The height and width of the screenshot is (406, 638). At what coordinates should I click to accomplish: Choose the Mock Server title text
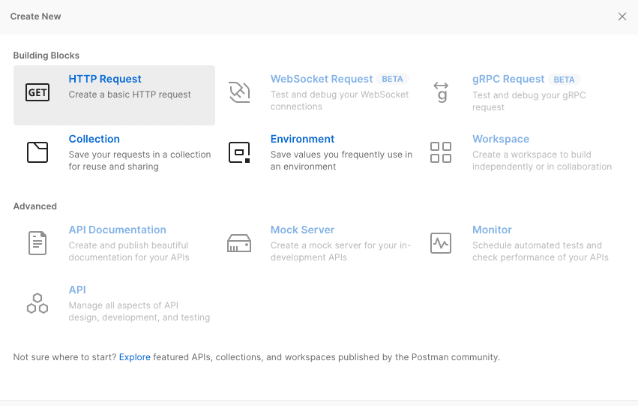pos(302,230)
